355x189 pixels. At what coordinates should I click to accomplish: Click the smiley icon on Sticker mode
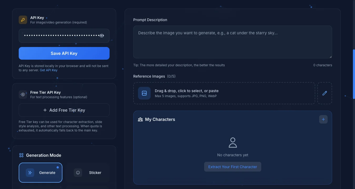78,172
